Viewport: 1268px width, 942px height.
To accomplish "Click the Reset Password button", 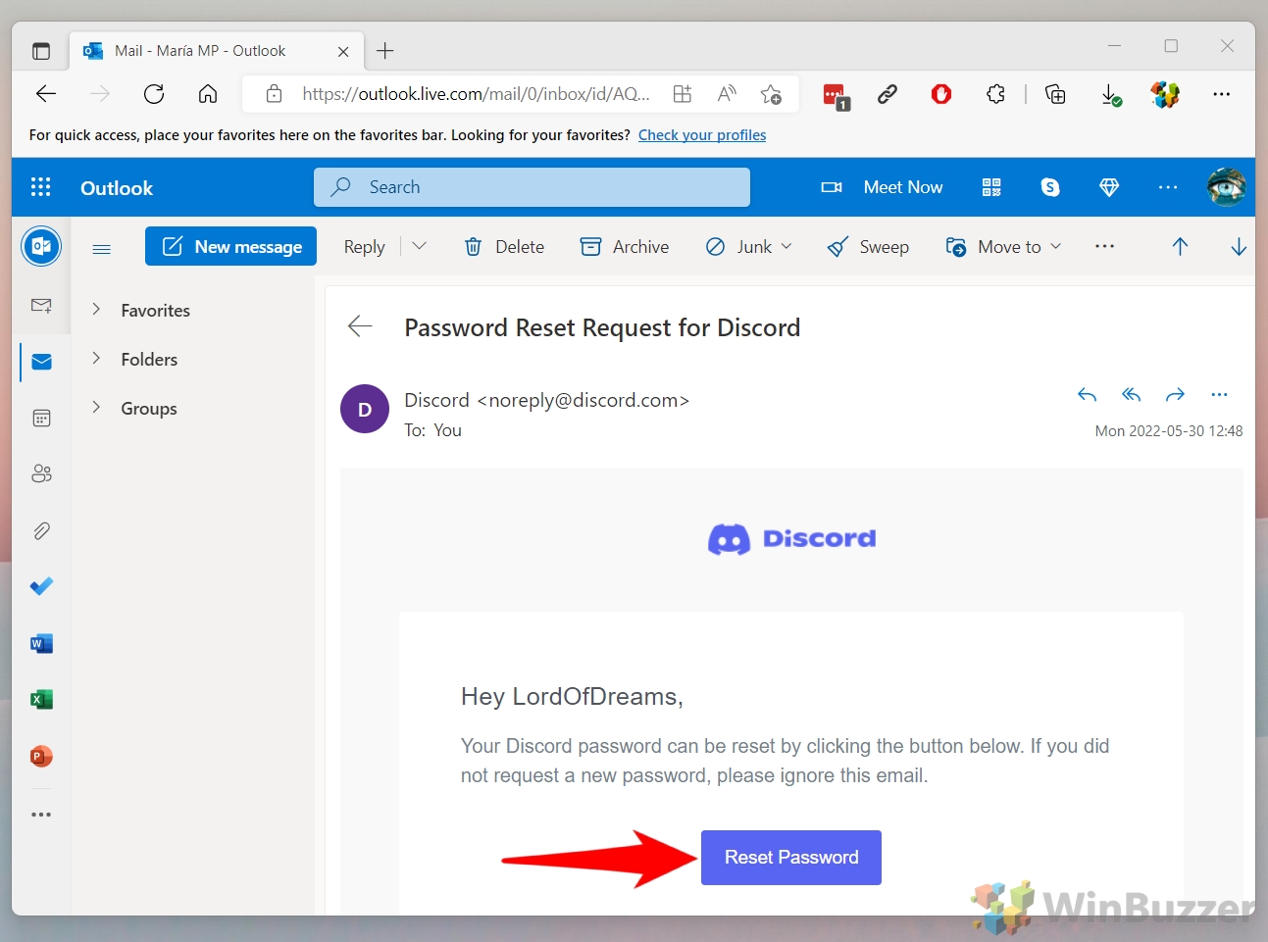I will pyautogui.click(x=791, y=858).
